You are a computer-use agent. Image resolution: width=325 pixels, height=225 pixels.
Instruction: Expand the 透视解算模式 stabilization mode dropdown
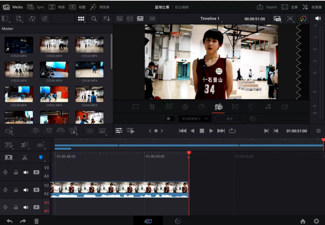[x=195, y=119]
